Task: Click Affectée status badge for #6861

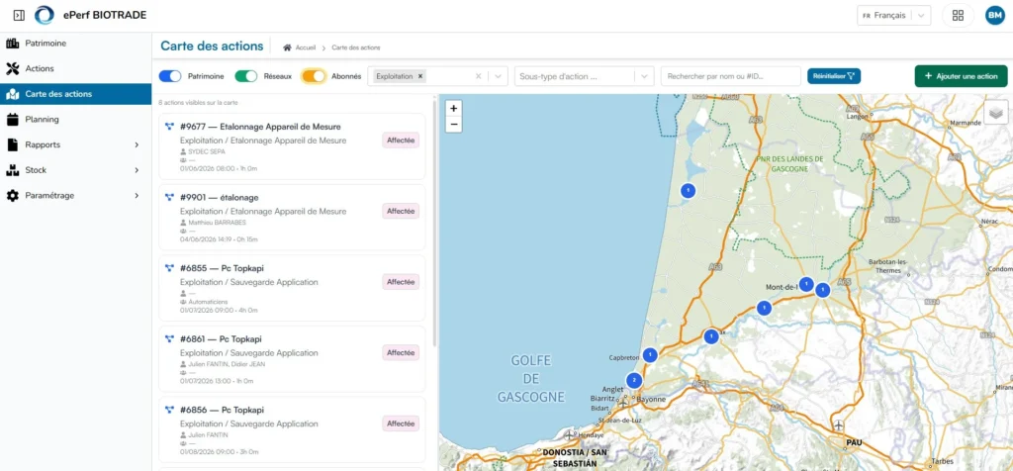Action: [401, 353]
